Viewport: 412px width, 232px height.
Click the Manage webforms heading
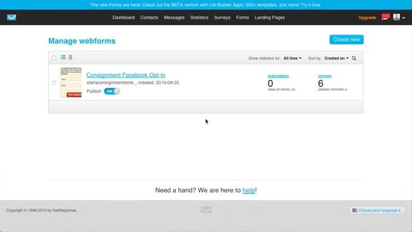[x=82, y=41]
